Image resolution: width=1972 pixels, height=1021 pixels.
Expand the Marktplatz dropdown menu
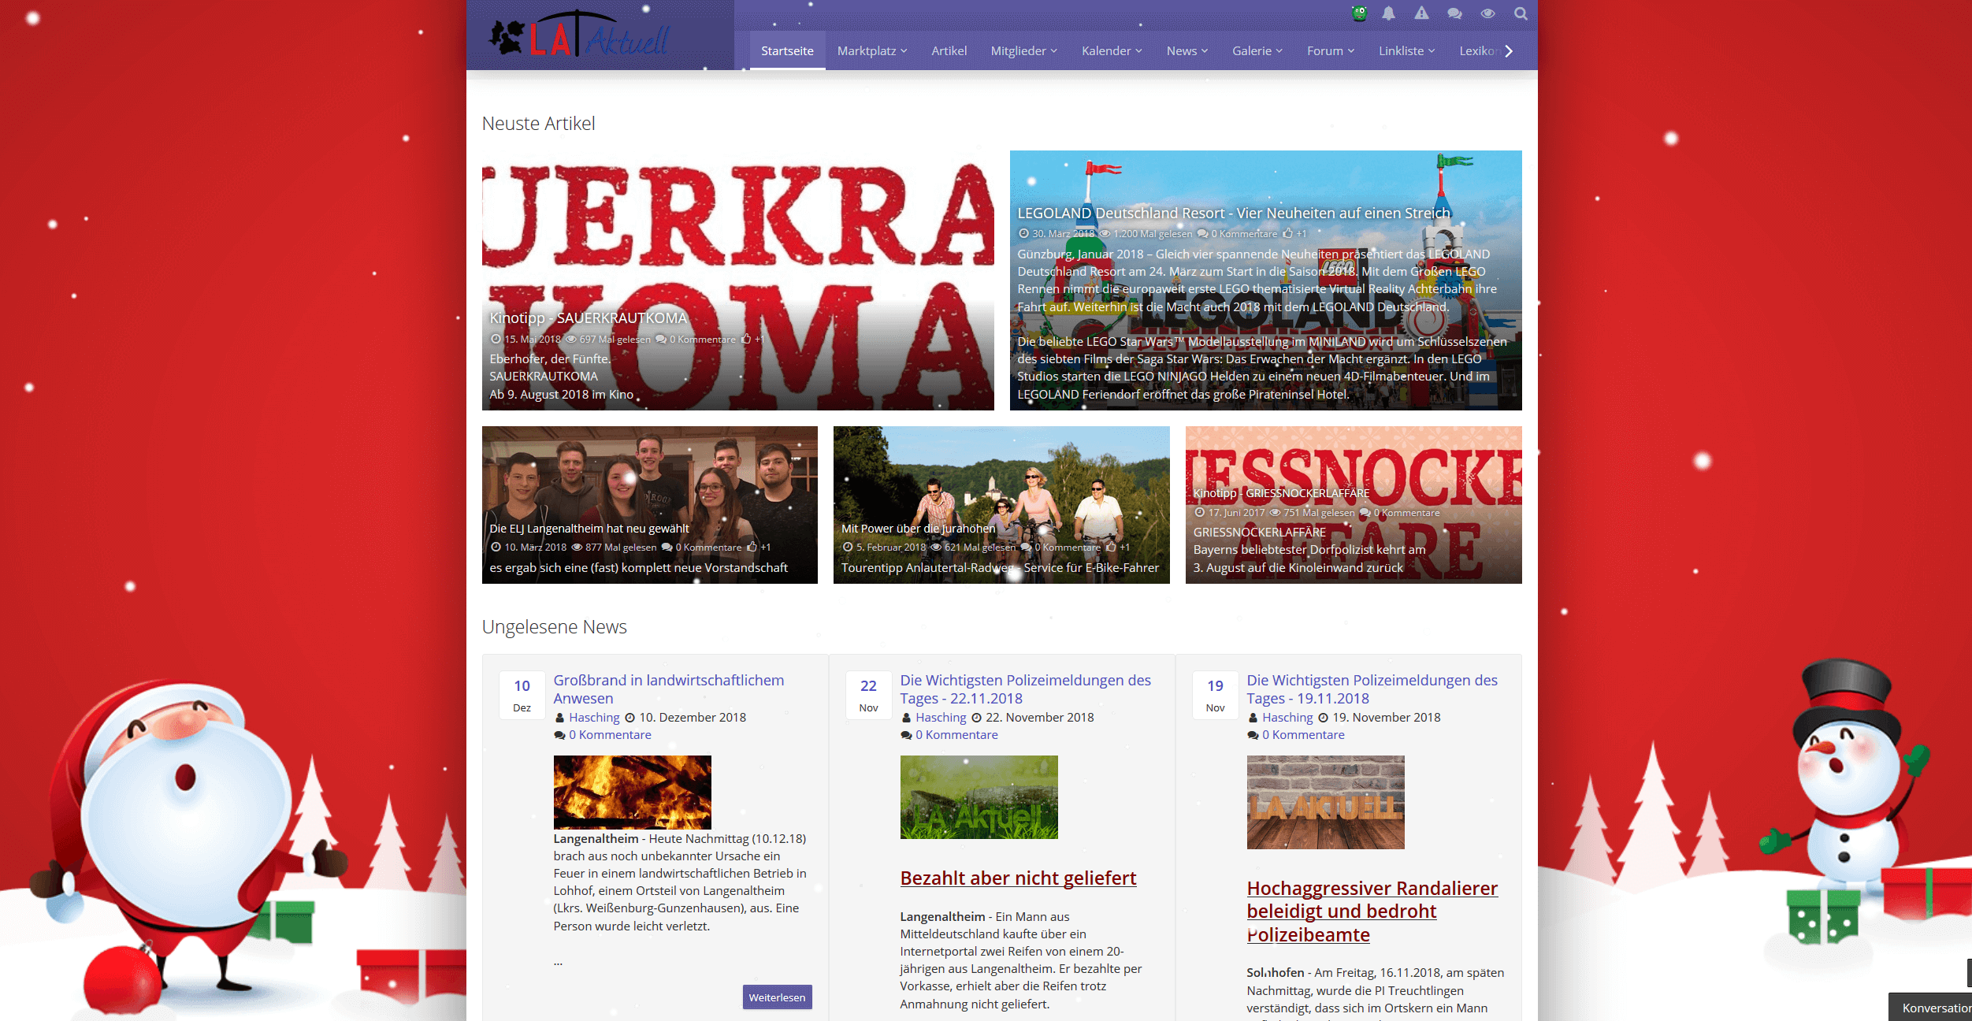coord(871,50)
